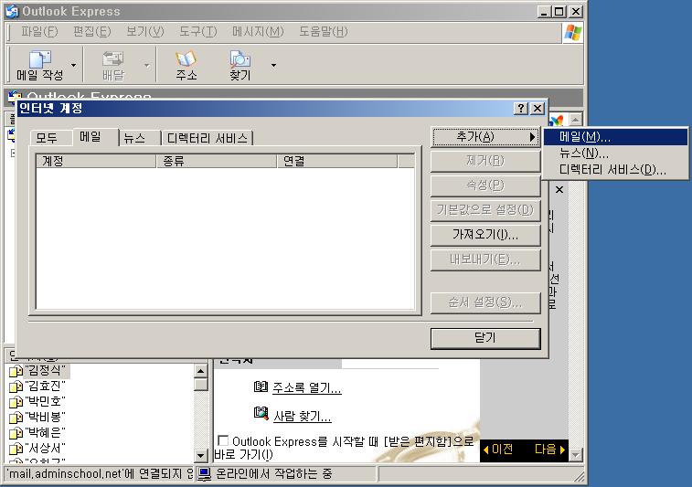Switch to the 뉴스 tab
692x487 pixels.
(x=134, y=138)
